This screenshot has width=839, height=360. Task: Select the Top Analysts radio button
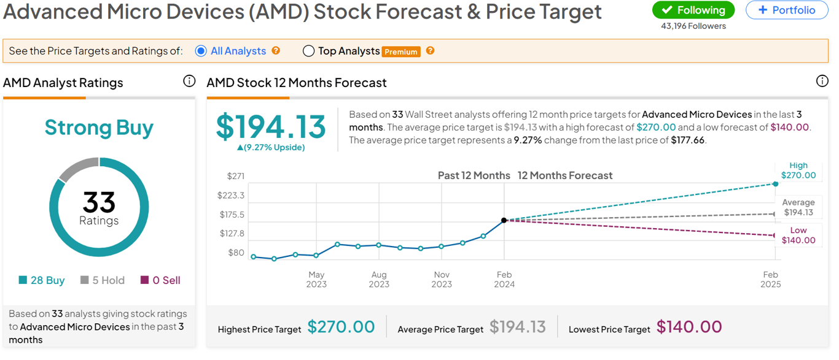click(308, 52)
